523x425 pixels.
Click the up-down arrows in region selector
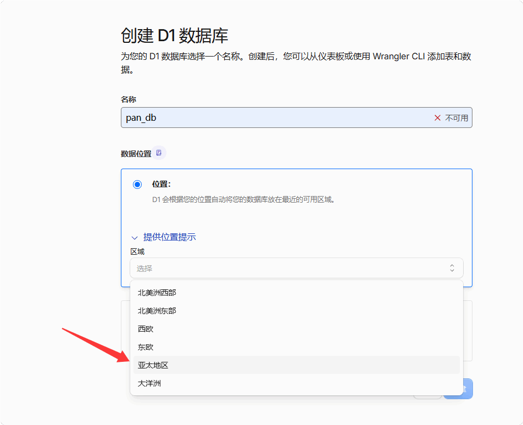click(x=452, y=268)
